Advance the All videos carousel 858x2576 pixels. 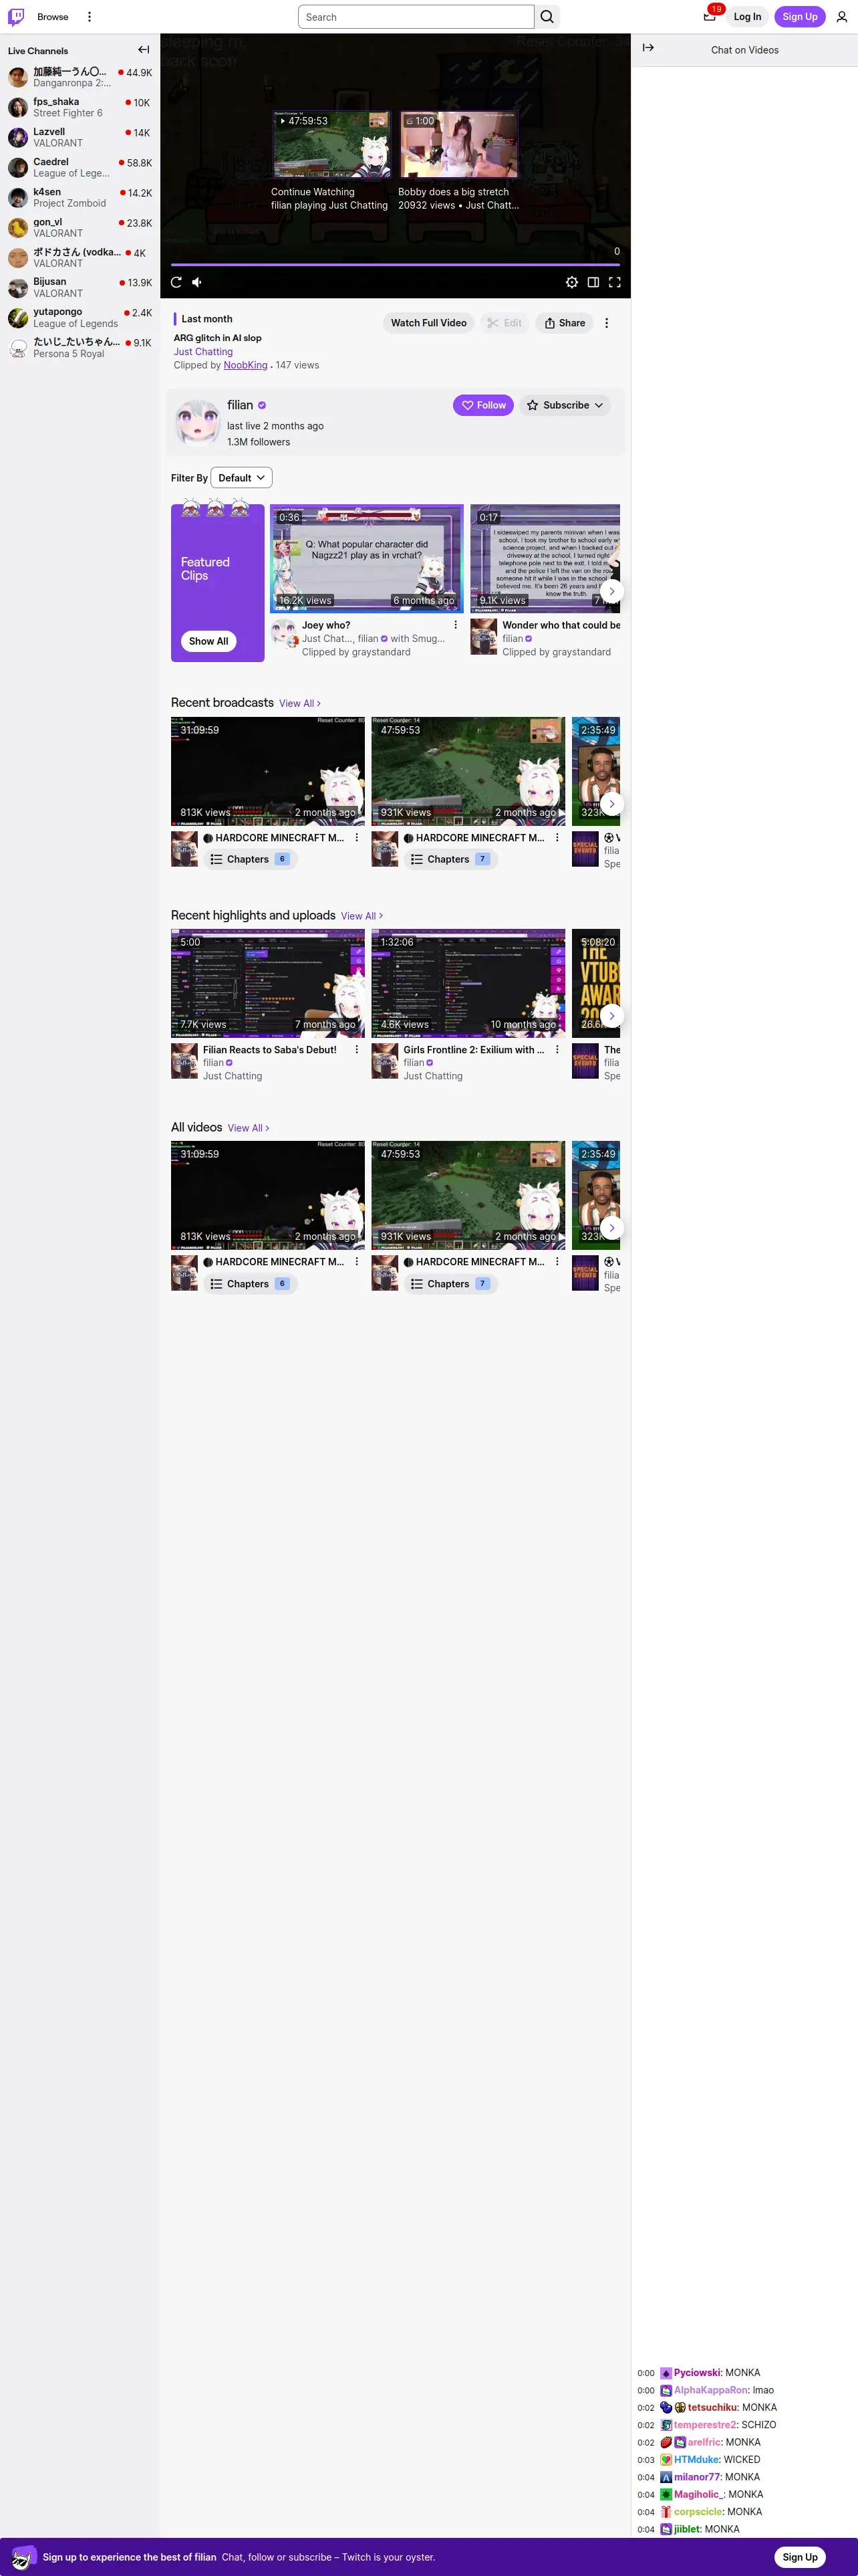coord(611,1227)
